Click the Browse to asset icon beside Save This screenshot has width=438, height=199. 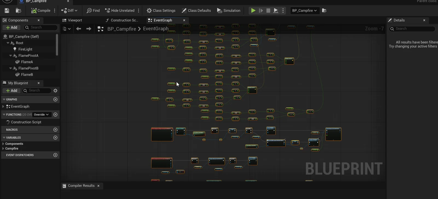18,11
